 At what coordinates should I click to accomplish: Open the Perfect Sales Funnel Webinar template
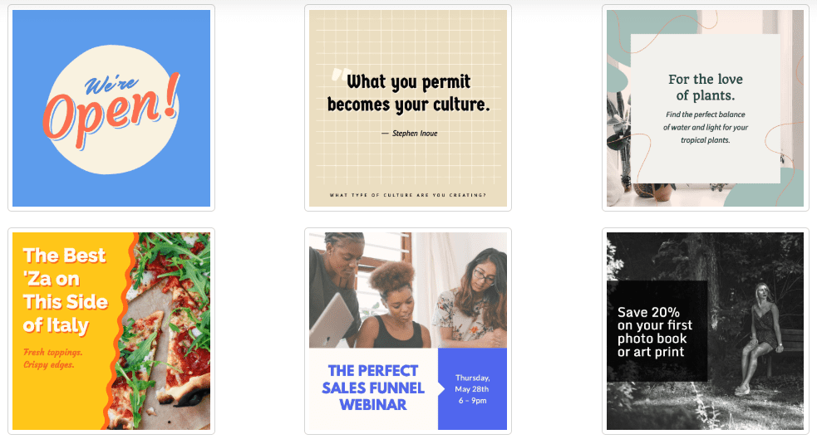point(408,331)
